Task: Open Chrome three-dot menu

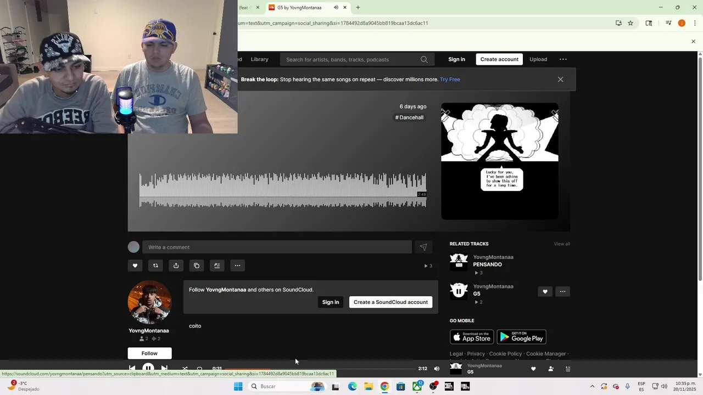Action: [x=695, y=23]
